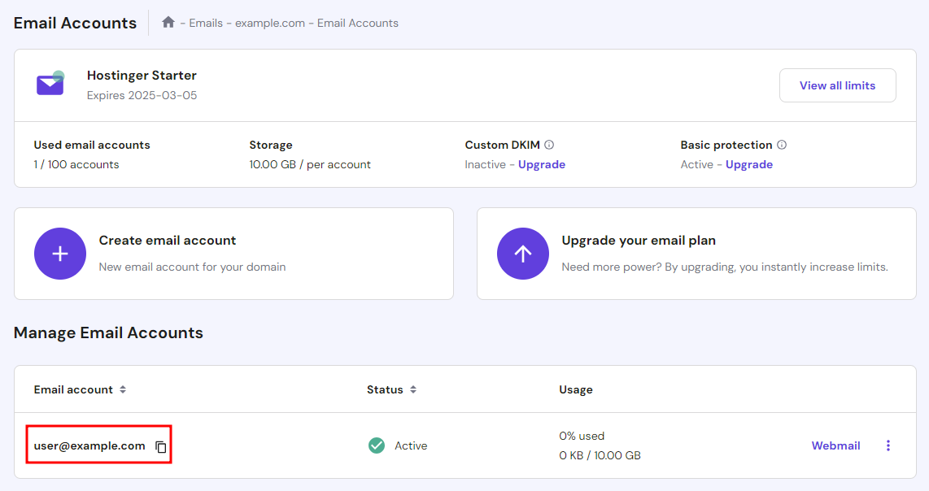Click Upgrade next to Basic protection

[x=748, y=164]
